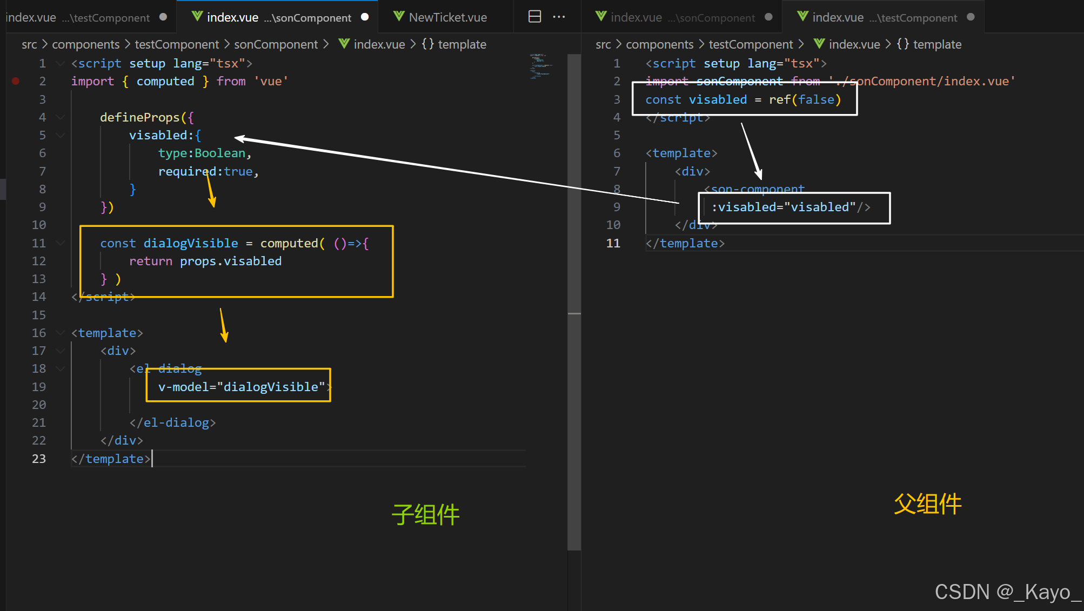Collapse the script setup block at line 1
1084x611 pixels.
[60, 63]
